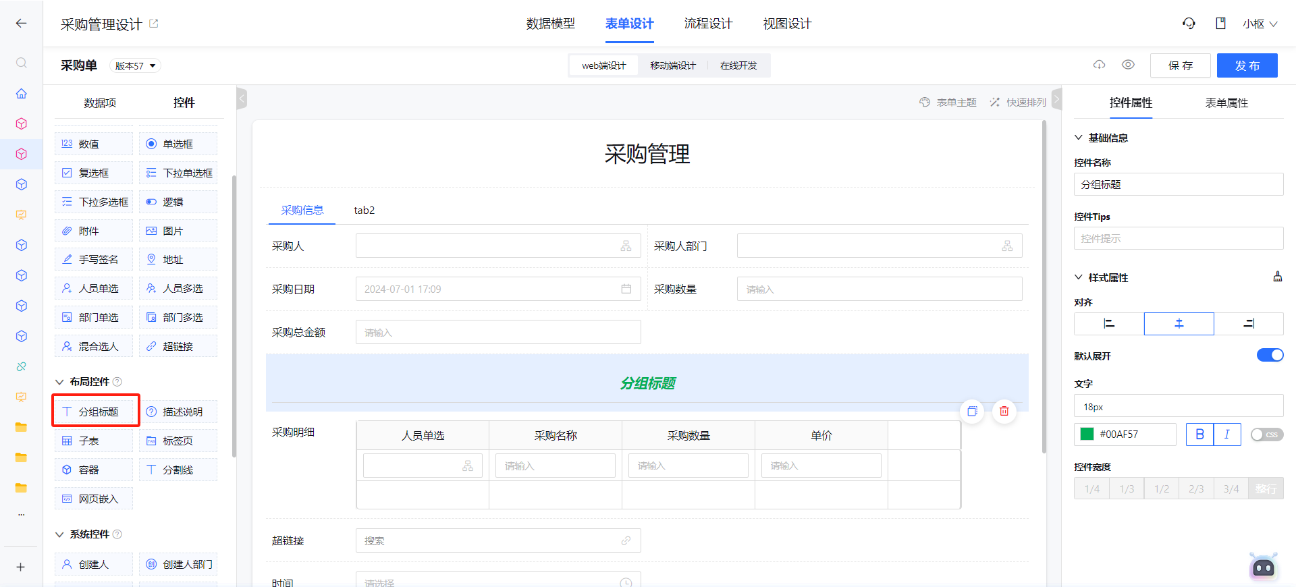This screenshot has width=1296, height=587.
Task: Add the 人员单选 control
Action: point(94,288)
